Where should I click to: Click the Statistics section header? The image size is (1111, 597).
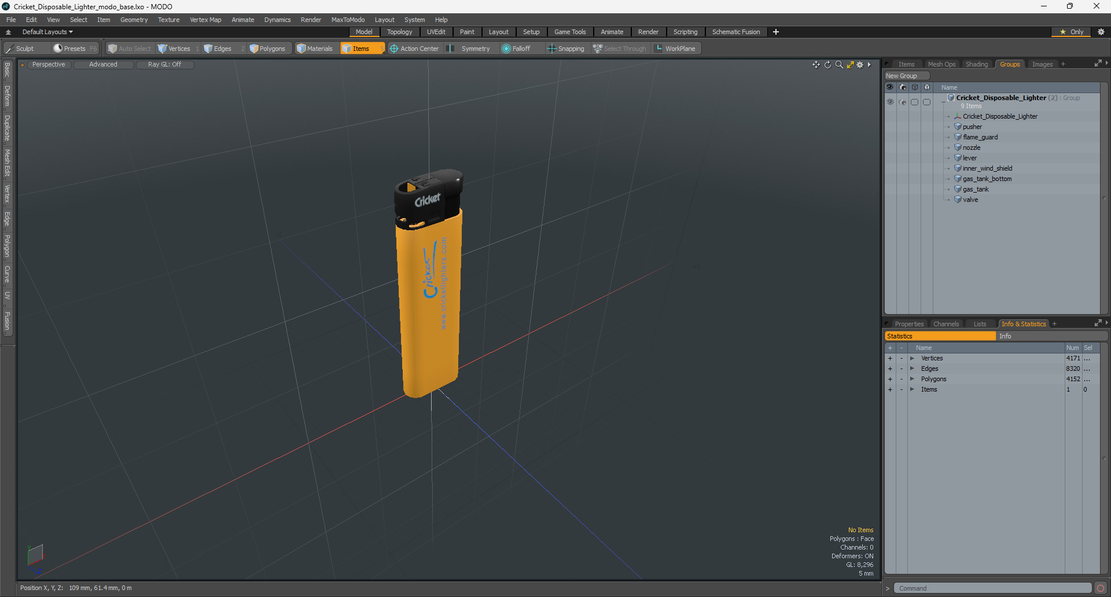940,336
